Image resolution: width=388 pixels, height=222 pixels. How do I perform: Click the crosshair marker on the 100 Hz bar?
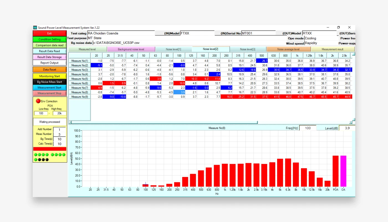[146, 184]
